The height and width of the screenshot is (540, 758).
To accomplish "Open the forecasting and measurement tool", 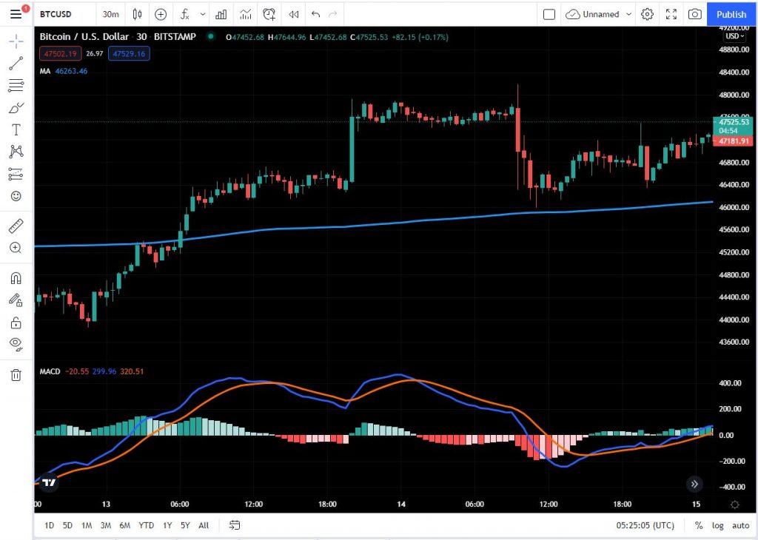I will 16,174.
